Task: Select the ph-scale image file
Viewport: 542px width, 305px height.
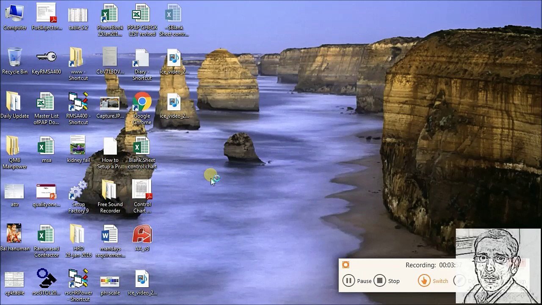Action: [x=110, y=286]
